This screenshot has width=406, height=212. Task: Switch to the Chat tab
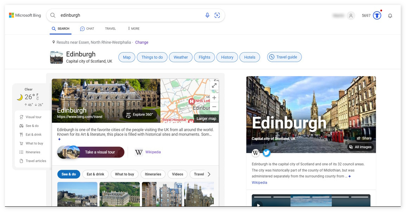coord(87,29)
